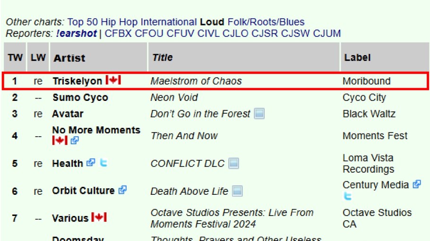Open the review icon beside Don't Go in the Forest

pyautogui.click(x=259, y=114)
